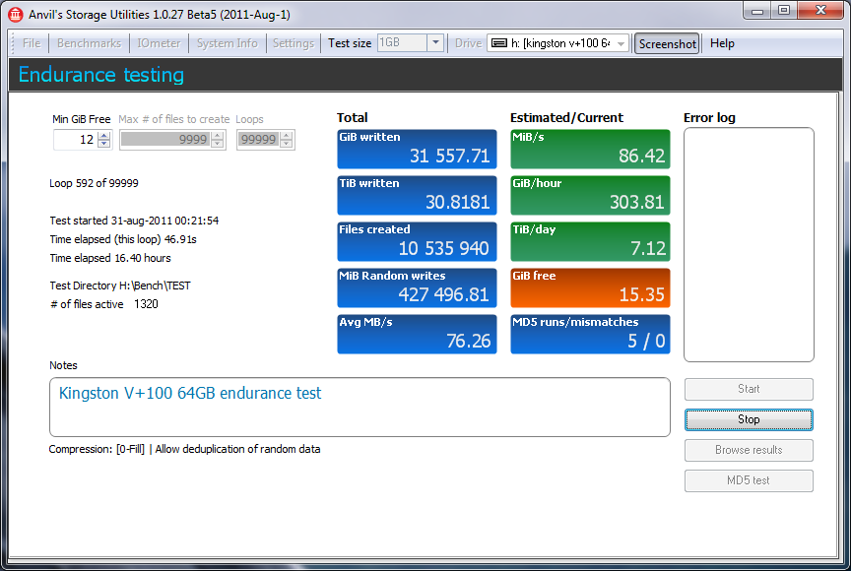Click the drive icon in Drive selector
851x571 pixels.
click(x=498, y=43)
